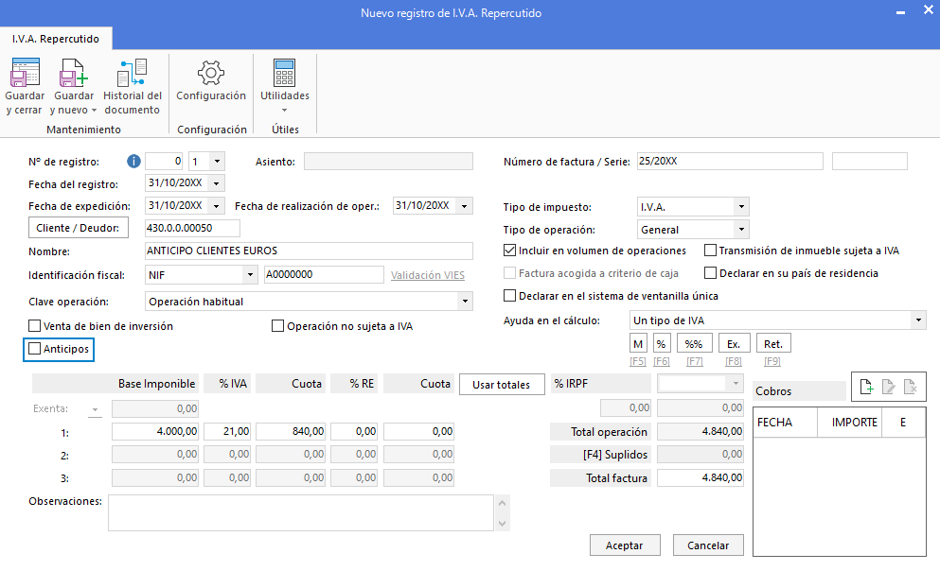Click the M calculation help button
Image resolution: width=940 pixels, height=571 pixels.
click(638, 343)
